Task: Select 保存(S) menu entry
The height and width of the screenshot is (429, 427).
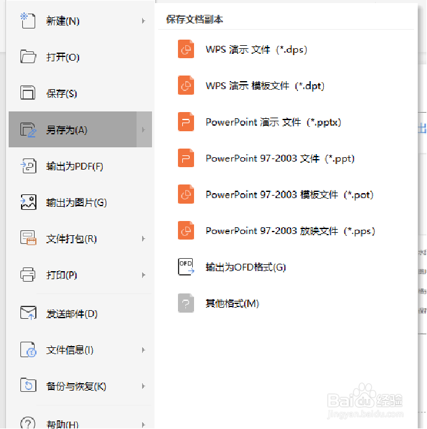Action: 80,93
